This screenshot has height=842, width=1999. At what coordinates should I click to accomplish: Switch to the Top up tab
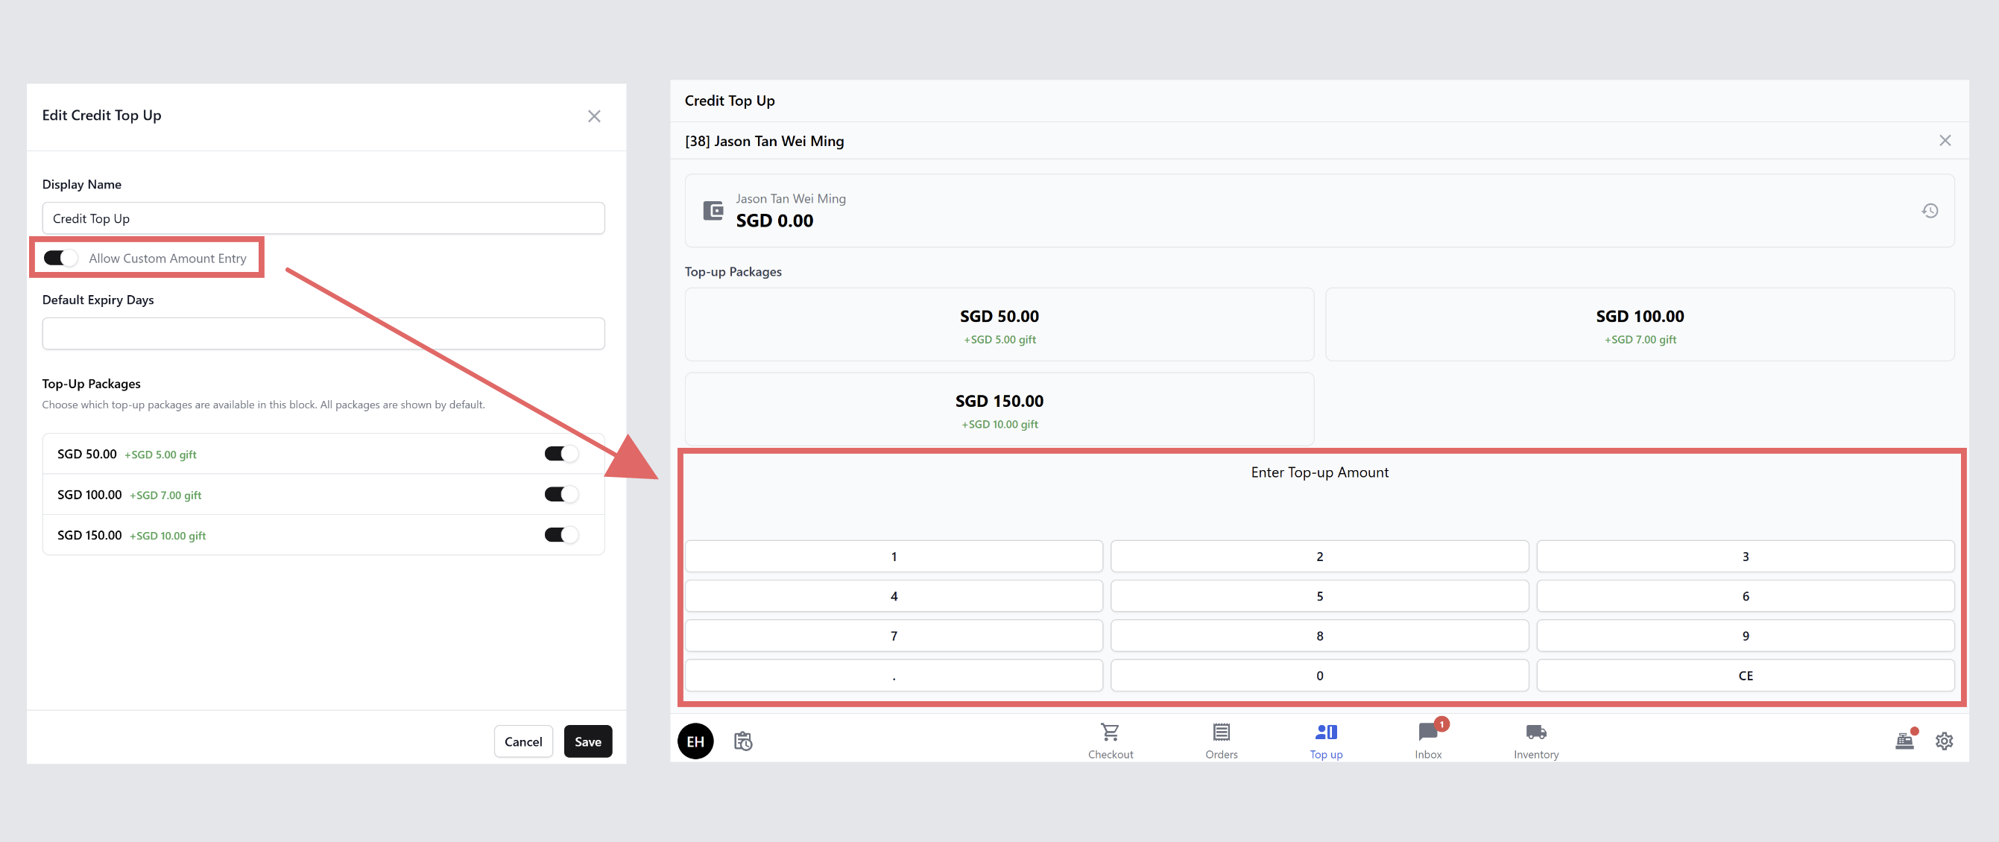(1325, 740)
